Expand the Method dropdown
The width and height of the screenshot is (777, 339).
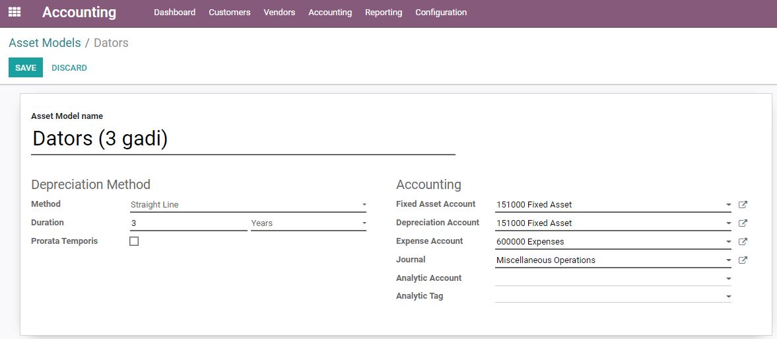click(x=248, y=204)
